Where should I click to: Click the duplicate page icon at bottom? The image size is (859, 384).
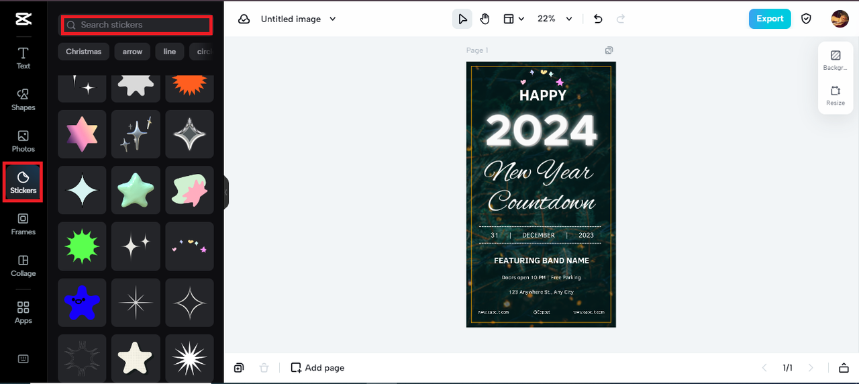click(239, 368)
